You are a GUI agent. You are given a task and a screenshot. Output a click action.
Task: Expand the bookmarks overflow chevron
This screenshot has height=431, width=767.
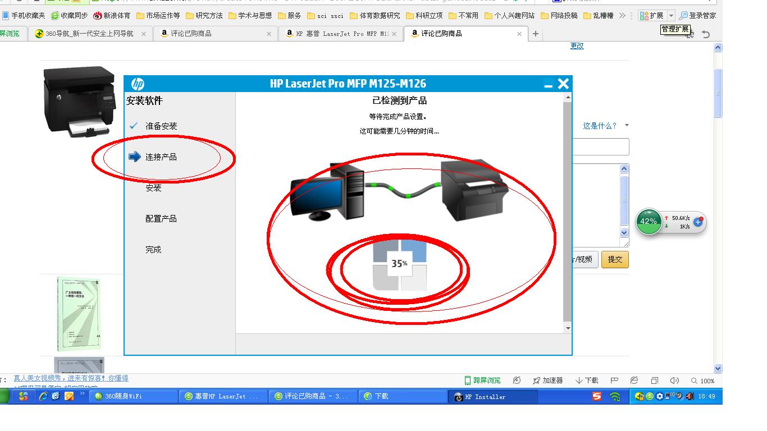pyautogui.click(x=622, y=16)
